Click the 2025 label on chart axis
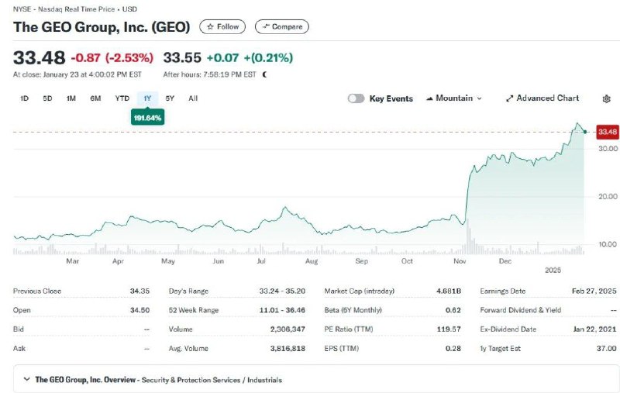 (x=553, y=270)
